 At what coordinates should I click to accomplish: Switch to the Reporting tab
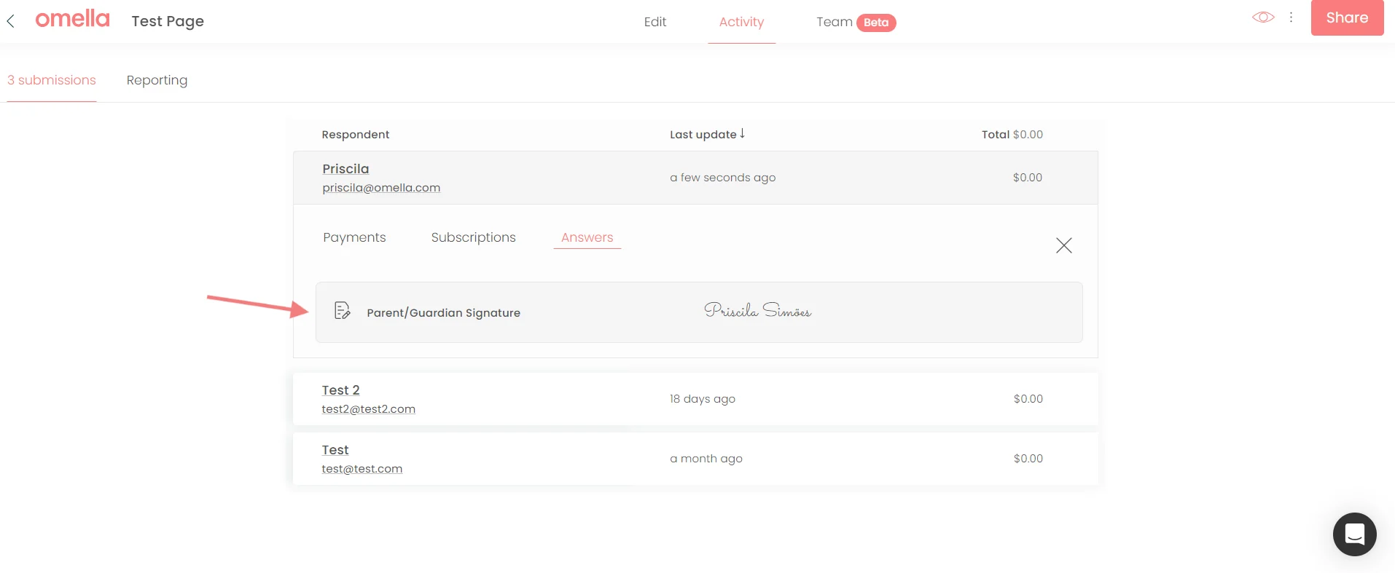tap(157, 80)
